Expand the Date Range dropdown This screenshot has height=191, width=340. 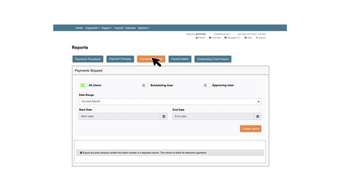170,101
